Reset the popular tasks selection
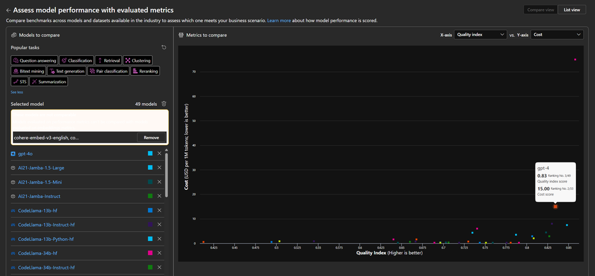The image size is (595, 276). [164, 48]
